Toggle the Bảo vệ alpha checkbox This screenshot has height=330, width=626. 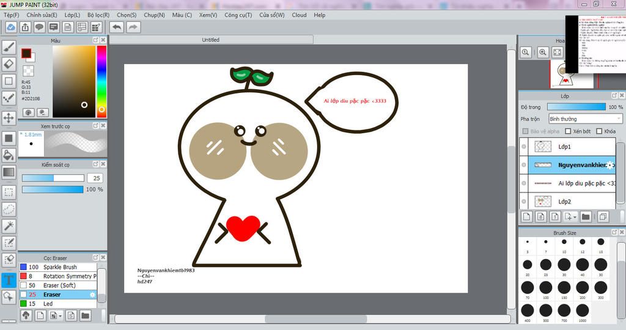(x=525, y=131)
